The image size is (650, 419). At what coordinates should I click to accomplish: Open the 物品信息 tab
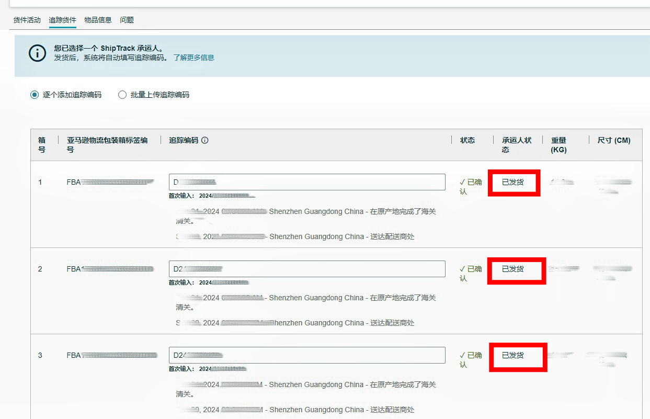[98, 20]
